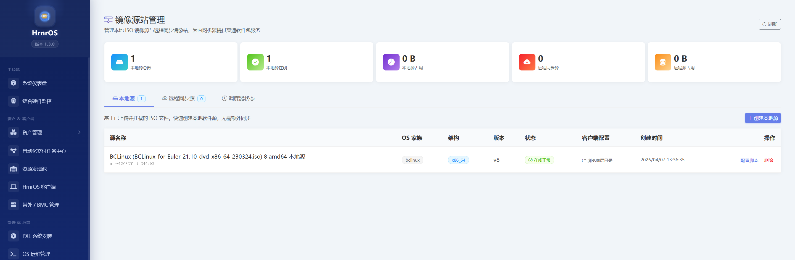Image resolution: width=795 pixels, height=260 pixels.
Task: Select the 本地源 tab
Action: 129,99
